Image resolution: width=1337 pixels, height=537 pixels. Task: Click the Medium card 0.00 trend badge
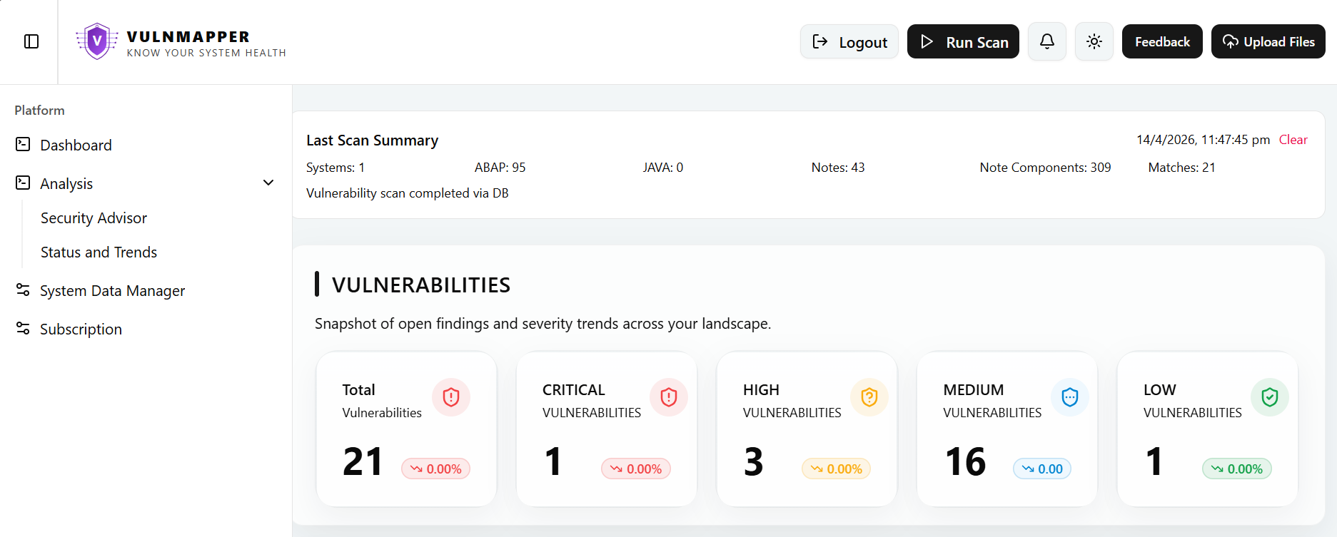pyautogui.click(x=1042, y=469)
